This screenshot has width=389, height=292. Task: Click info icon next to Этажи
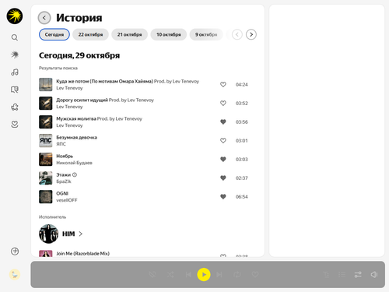tap(75, 174)
